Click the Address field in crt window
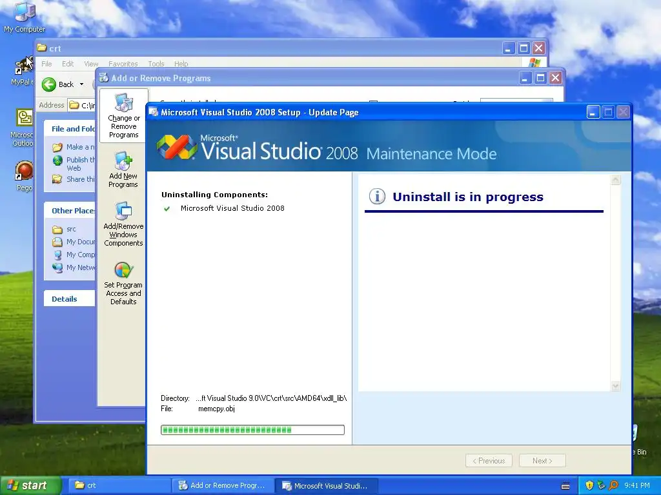This screenshot has height=495, width=661. pos(82,105)
